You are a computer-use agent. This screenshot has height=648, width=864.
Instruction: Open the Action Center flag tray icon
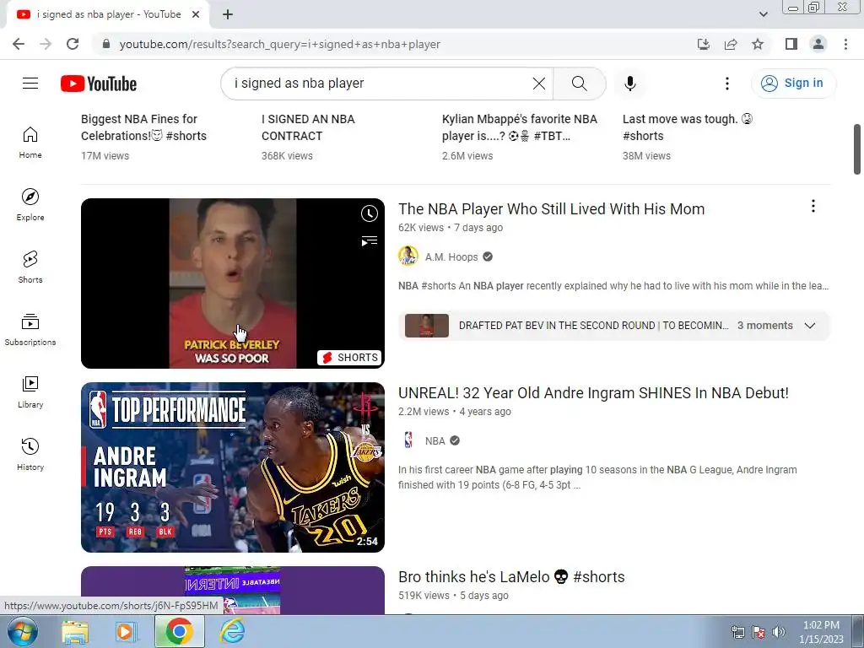tap(759, 632)
